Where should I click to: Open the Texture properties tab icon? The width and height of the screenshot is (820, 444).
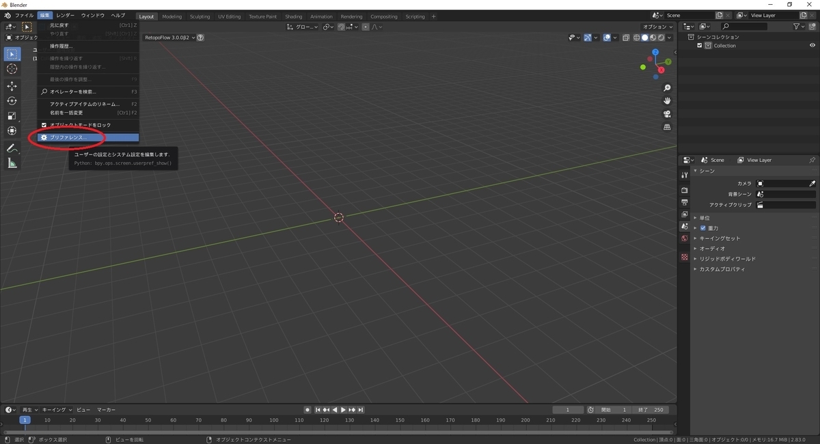click(684, 257)
